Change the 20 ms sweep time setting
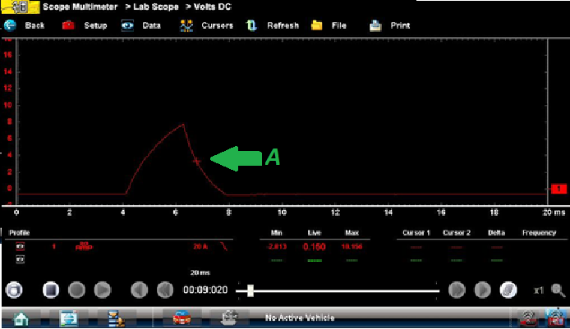 199,272
